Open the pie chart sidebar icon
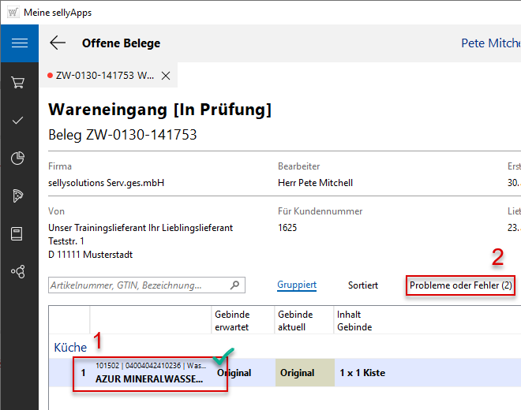Viewport: 521px width, 410px height. [19, 158]
